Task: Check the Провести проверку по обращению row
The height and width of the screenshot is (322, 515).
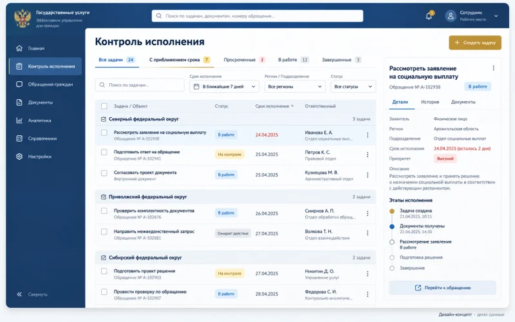Action: click(104, 292)
